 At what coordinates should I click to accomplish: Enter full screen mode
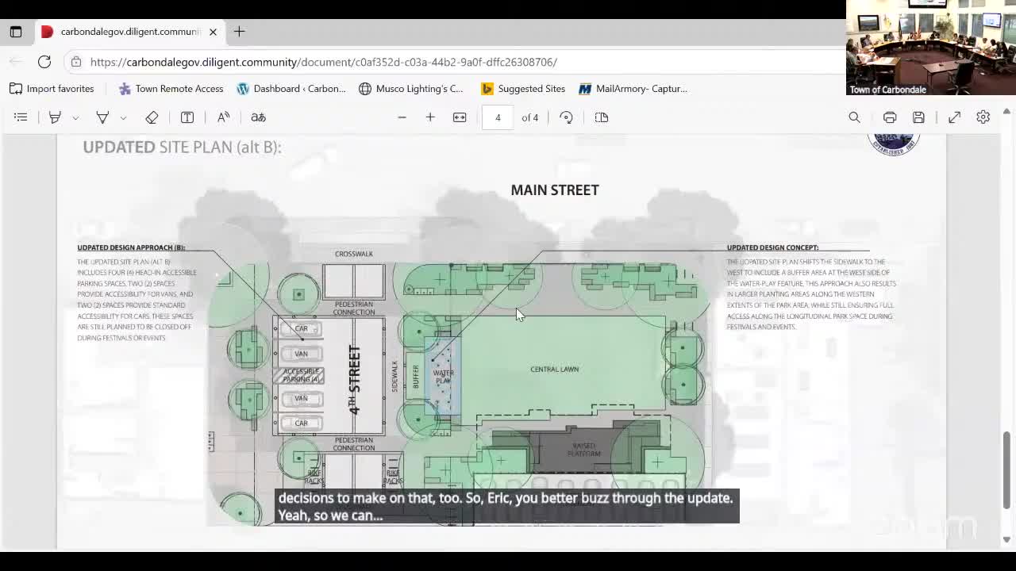954,117
